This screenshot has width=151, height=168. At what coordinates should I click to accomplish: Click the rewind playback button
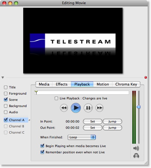click(64, 108)
